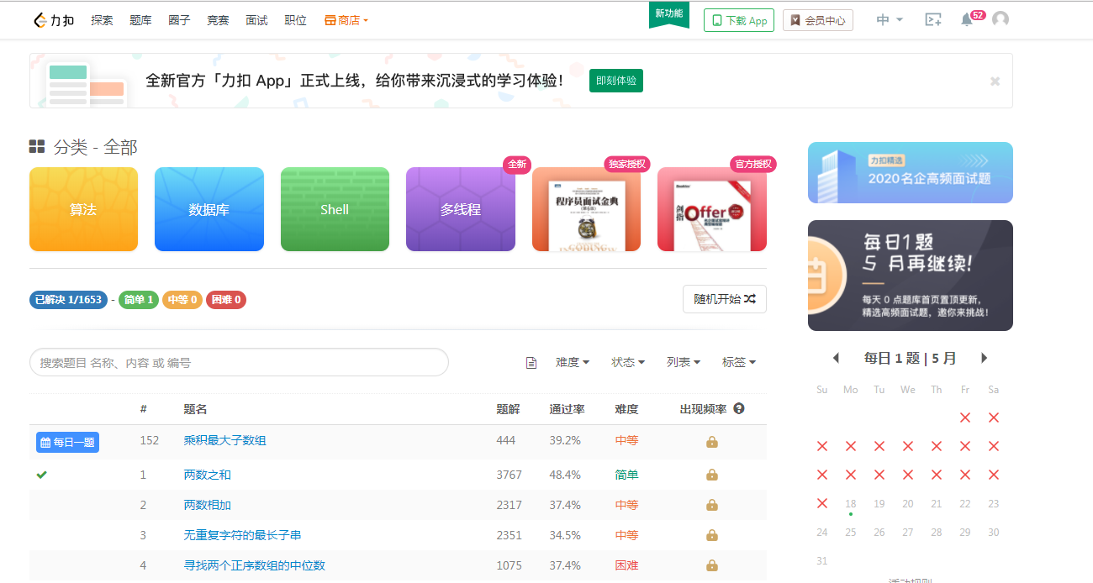Open the 两数相加 problem link

point(208,505)
